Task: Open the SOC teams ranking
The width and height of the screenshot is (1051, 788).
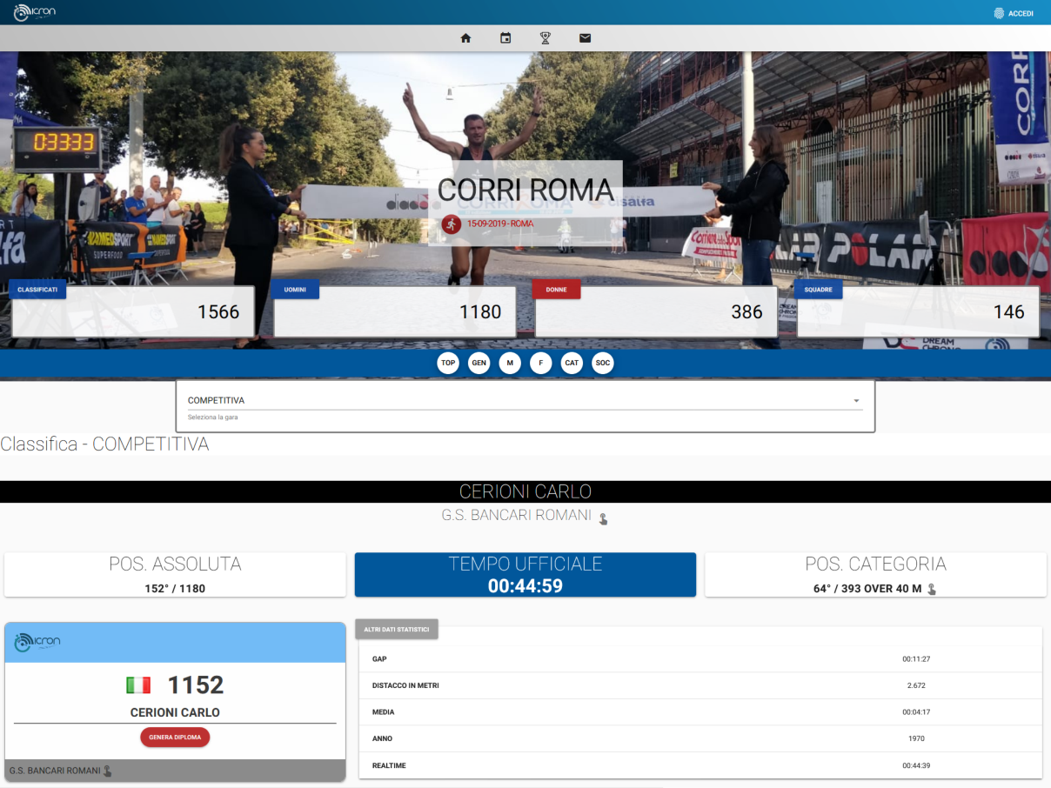Action: click(x=603, y=363)
